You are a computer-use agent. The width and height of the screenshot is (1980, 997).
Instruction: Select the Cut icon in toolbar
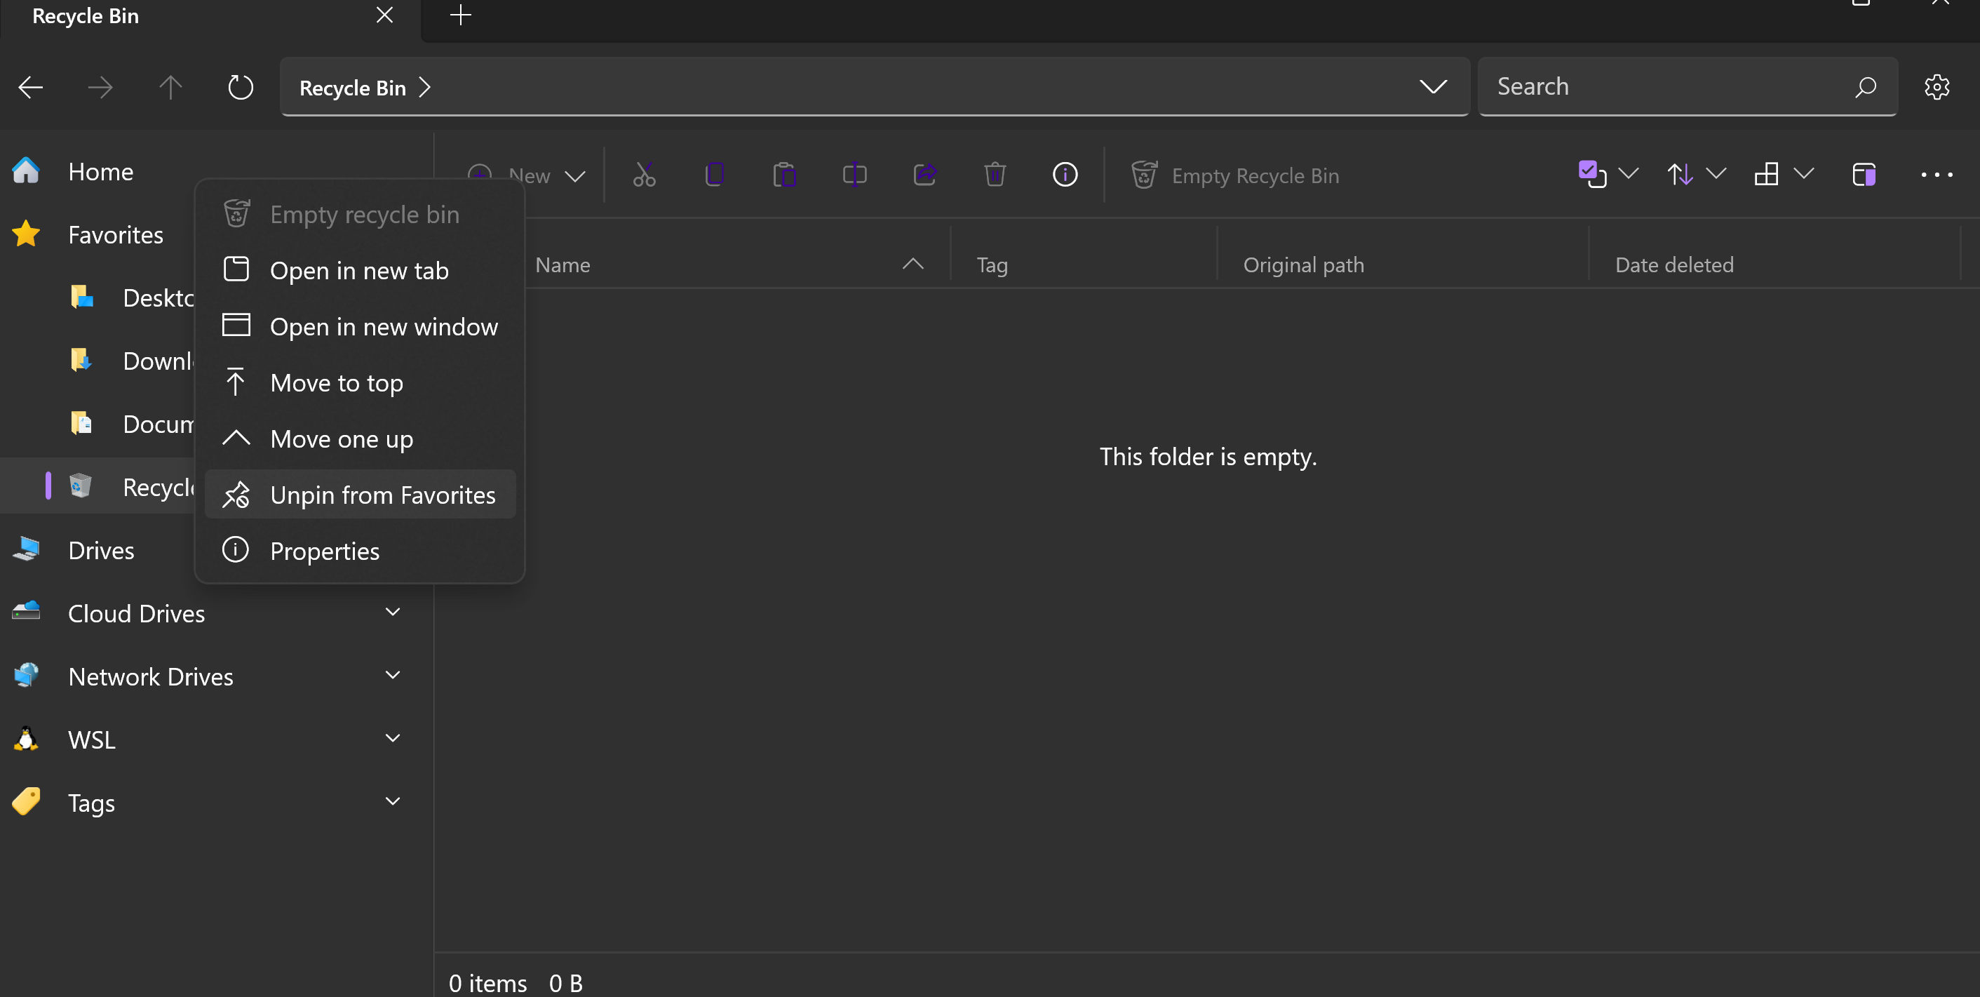click(644, 175)
